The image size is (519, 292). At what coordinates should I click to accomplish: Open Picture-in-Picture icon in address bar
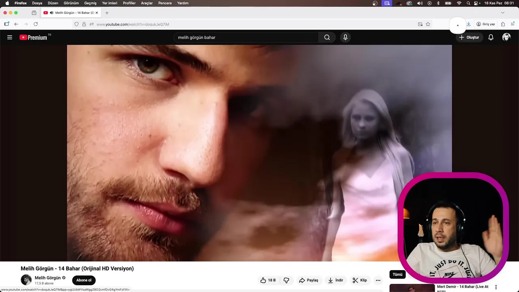click(x=420, y=24)
